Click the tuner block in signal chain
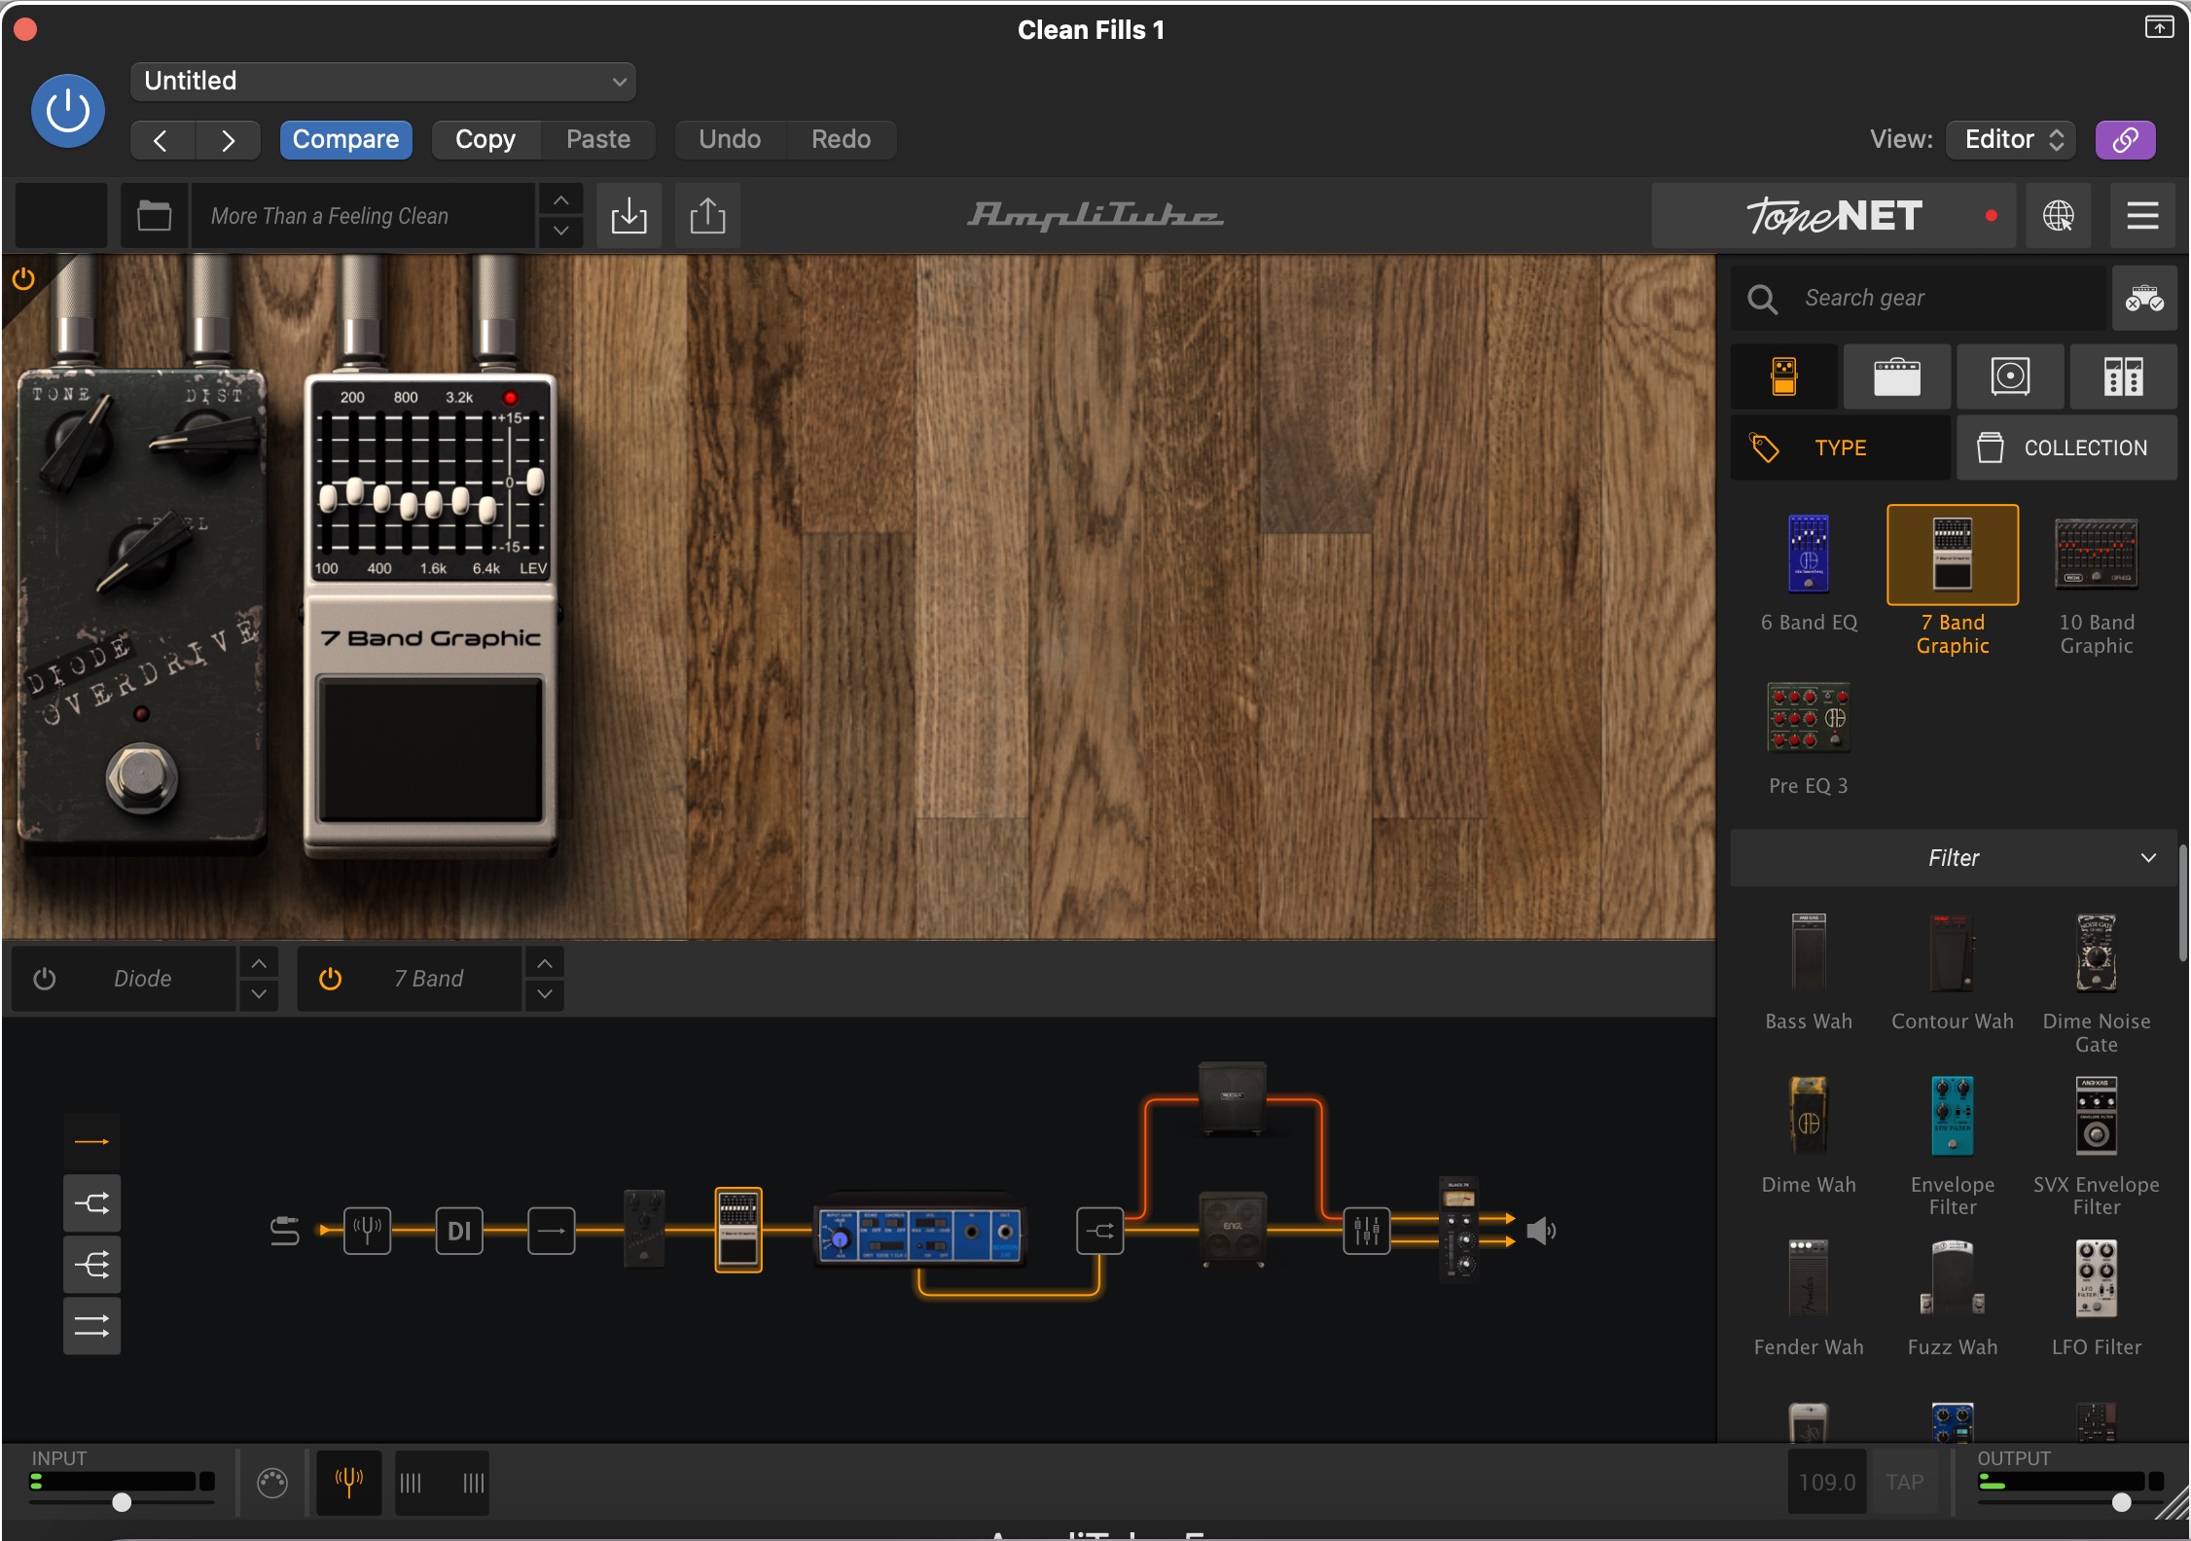This screenshot has height=1541, width=2191. click(x=367, y=1231)
